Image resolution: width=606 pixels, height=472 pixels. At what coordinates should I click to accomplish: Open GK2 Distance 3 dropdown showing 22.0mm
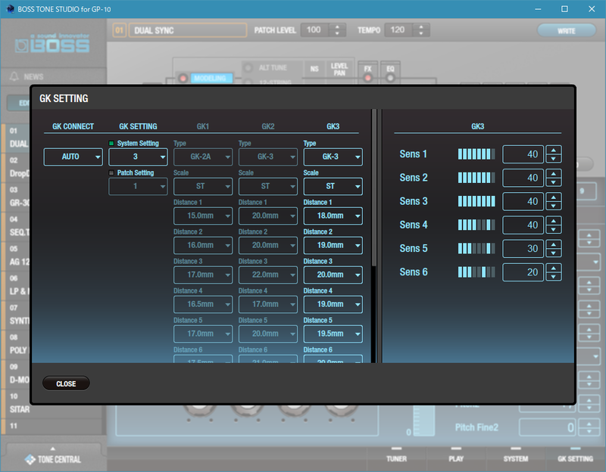268,275
